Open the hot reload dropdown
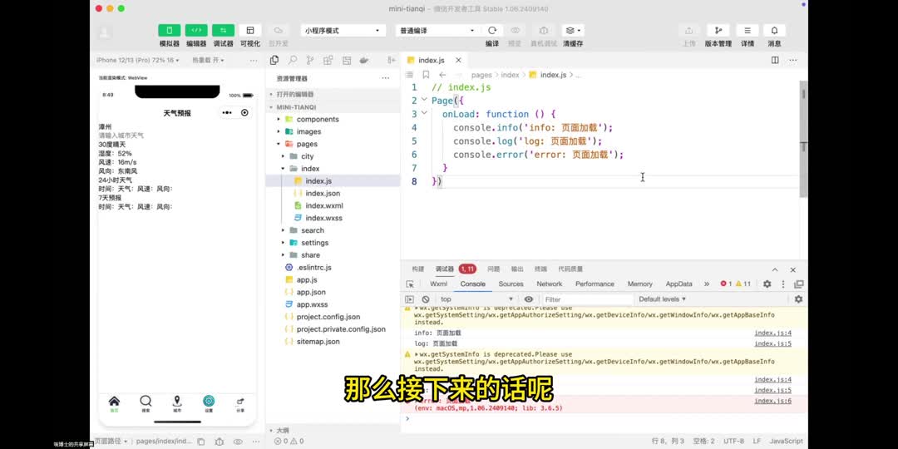898x449 pixels. click(208, 60)
